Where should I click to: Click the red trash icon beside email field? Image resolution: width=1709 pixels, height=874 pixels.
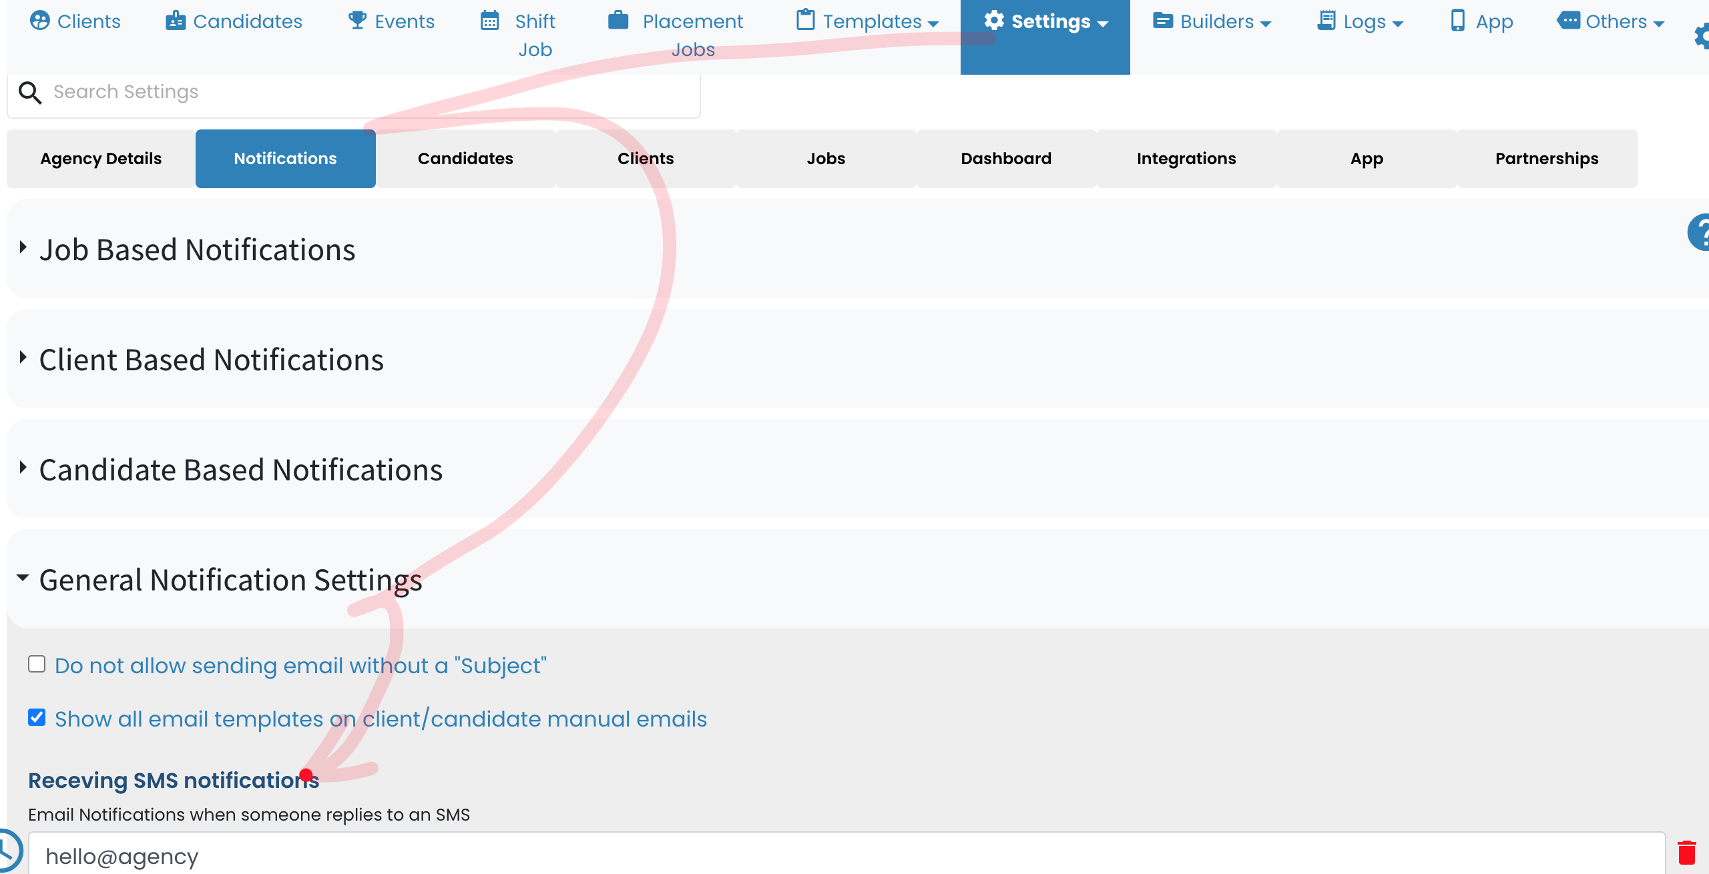[x=1687, y=852]
